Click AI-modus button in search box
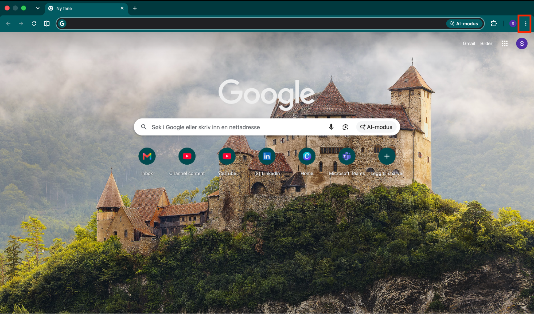 [376, 127]
